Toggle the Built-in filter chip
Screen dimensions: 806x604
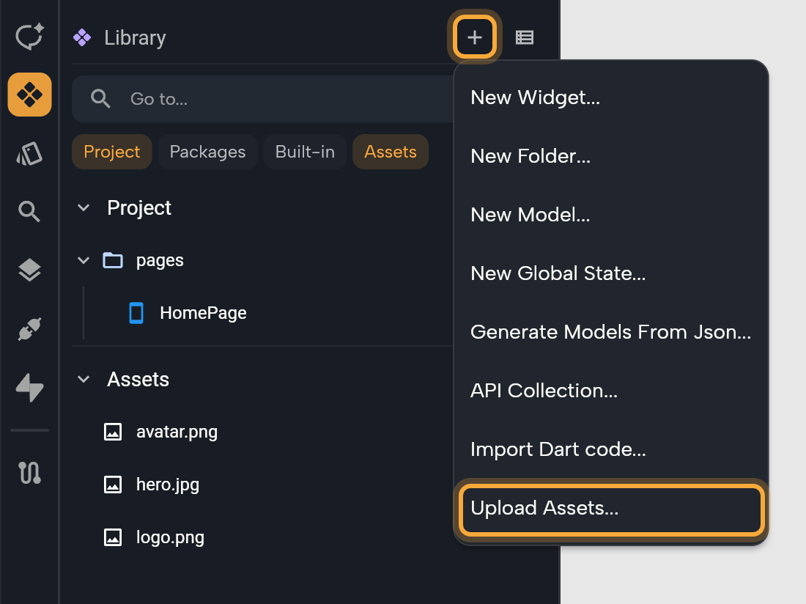tap(305, 152)
